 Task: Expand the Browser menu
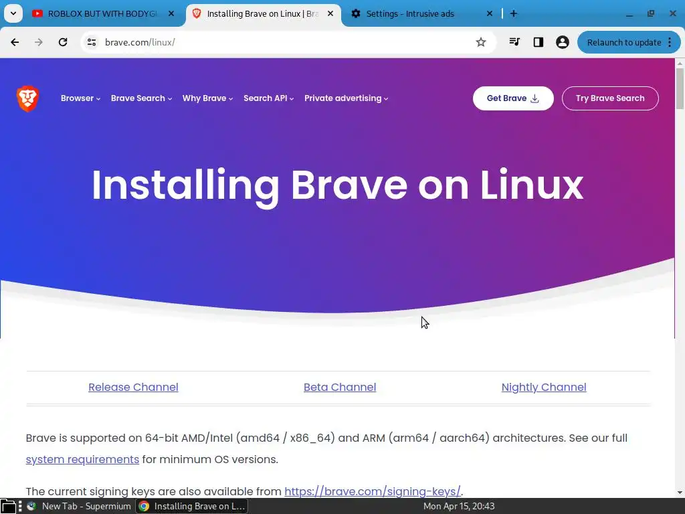[x=80, y=98]
